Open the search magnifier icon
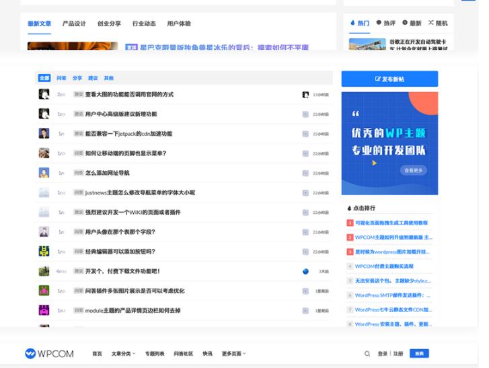489x368 pixels. pos(367,354)
